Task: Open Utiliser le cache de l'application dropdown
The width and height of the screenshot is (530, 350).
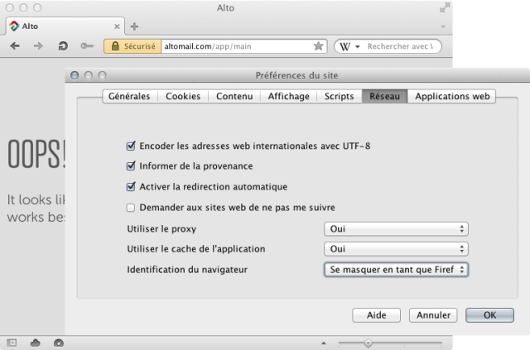Action: tap(396, 249)
